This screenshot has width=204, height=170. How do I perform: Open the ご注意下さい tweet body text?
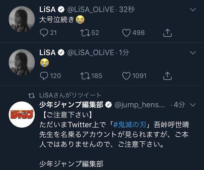pos(114,134)
